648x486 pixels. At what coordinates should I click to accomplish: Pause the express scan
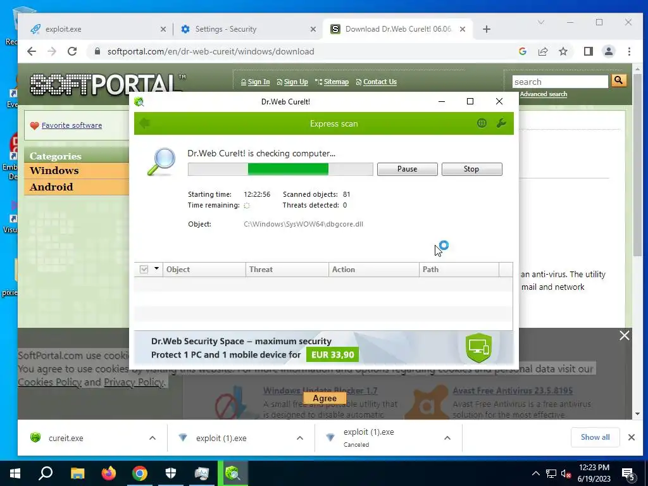click(407, 169)
